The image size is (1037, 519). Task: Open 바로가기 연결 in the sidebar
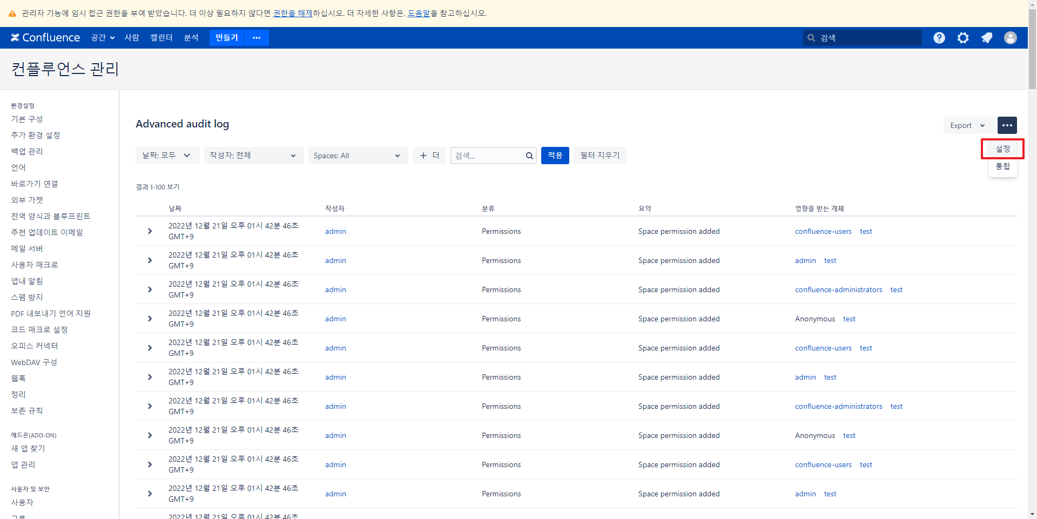35,184
